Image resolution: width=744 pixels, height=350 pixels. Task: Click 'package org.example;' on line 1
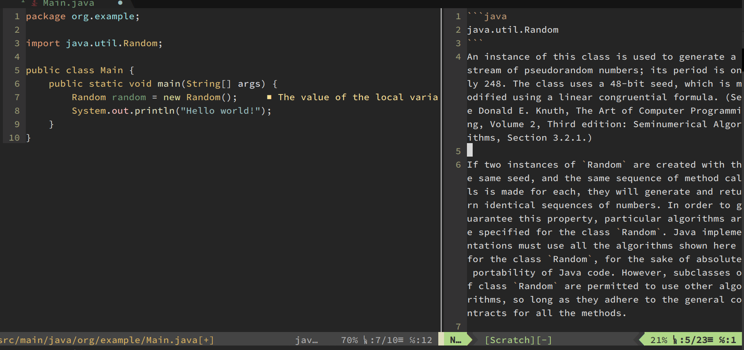coord(83,16)
